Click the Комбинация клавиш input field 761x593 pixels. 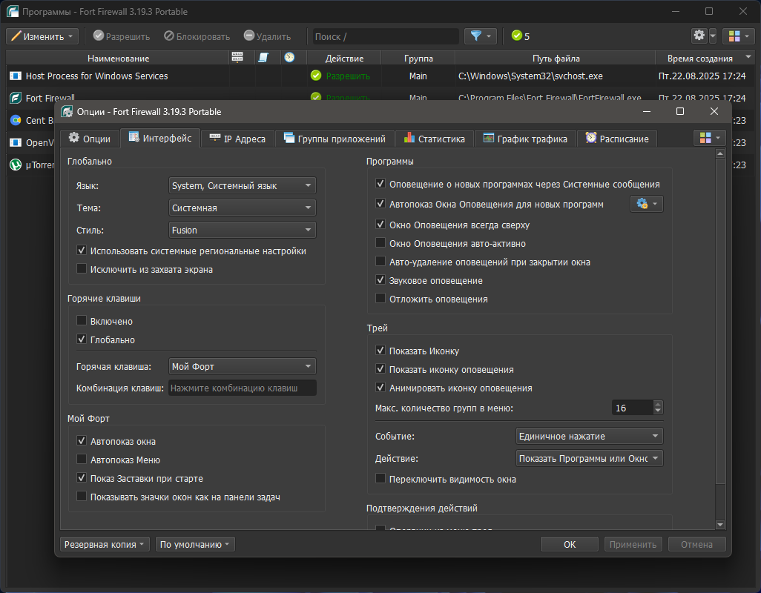[x=243, y=388]
